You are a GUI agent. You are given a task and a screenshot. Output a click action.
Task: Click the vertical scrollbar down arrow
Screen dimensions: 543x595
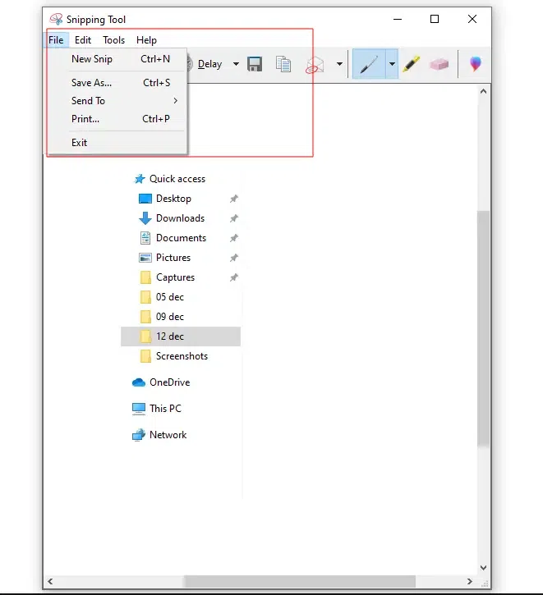tap(483, 568)
